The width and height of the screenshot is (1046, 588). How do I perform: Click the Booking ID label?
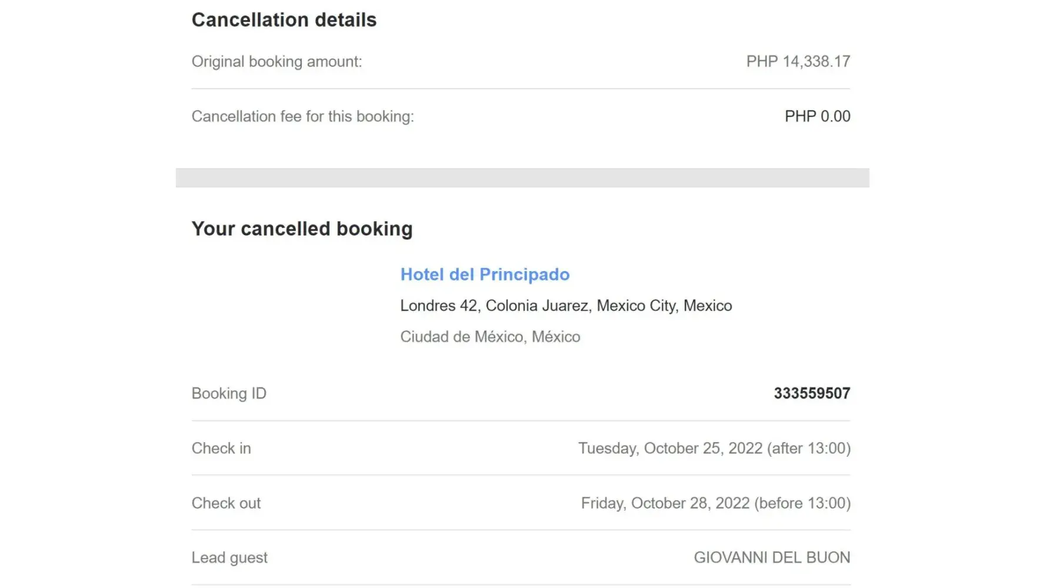tap(229, 393)
